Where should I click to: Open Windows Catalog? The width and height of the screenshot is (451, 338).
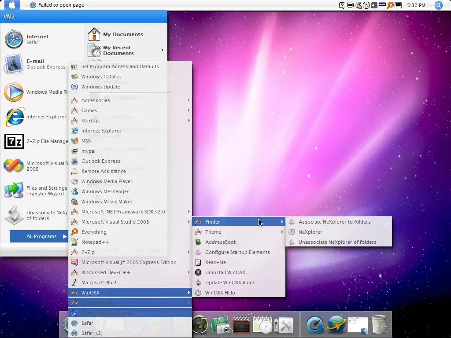tap(130, 77)
